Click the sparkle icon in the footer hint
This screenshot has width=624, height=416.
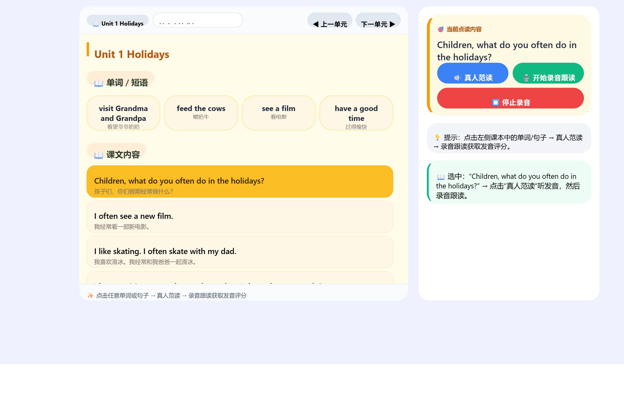pos(90,296)
